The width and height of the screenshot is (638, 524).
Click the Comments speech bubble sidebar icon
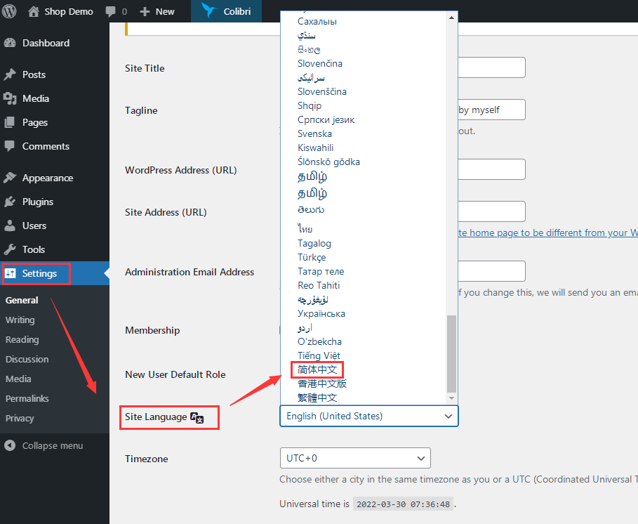click(10, 146)
